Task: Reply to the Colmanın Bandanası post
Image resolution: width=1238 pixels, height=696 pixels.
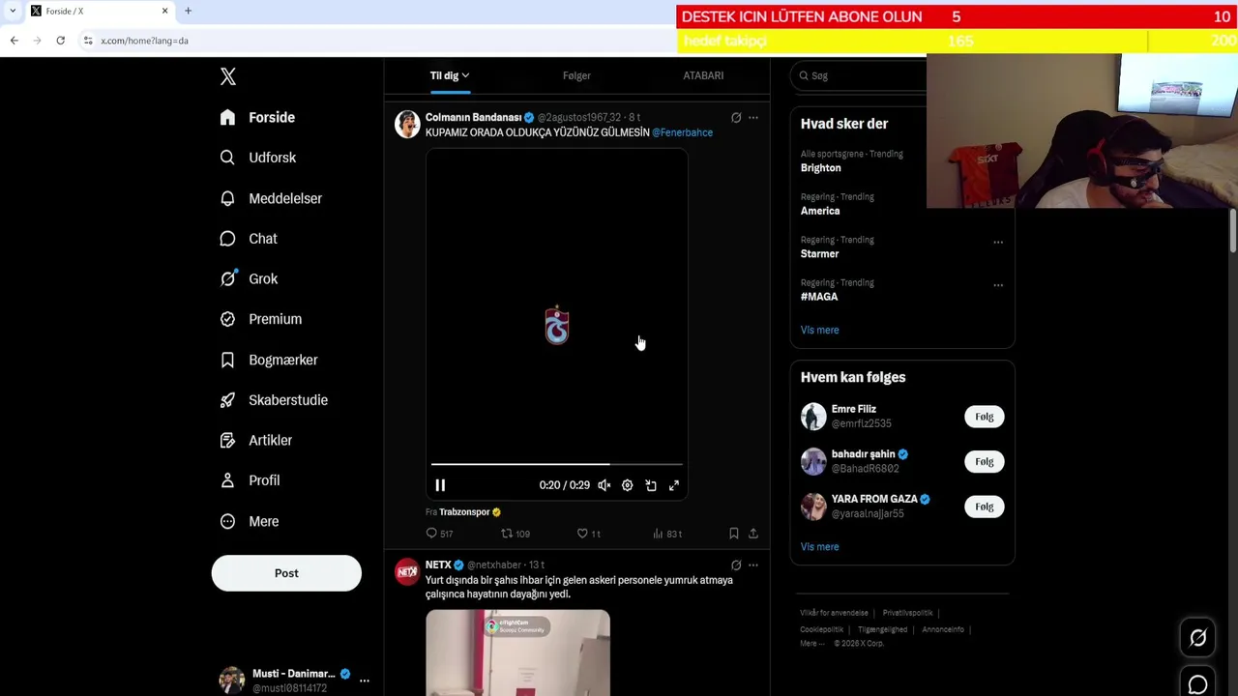Action: [439, 534]
